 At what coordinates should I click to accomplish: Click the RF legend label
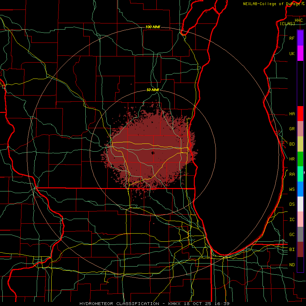click(292, 38)
